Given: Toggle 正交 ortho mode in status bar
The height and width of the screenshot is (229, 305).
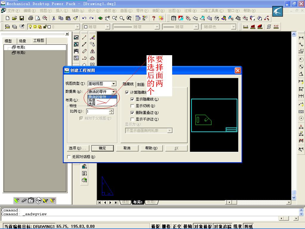Looking at the screenshot, I should [177, 226].
